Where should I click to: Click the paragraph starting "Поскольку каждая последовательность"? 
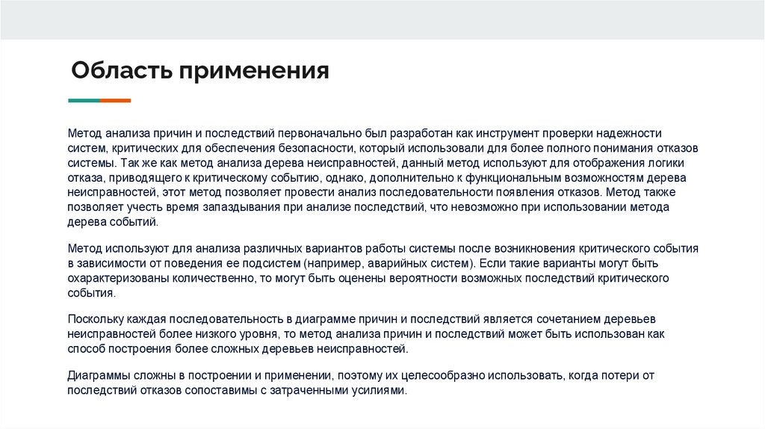coord(366,334)
